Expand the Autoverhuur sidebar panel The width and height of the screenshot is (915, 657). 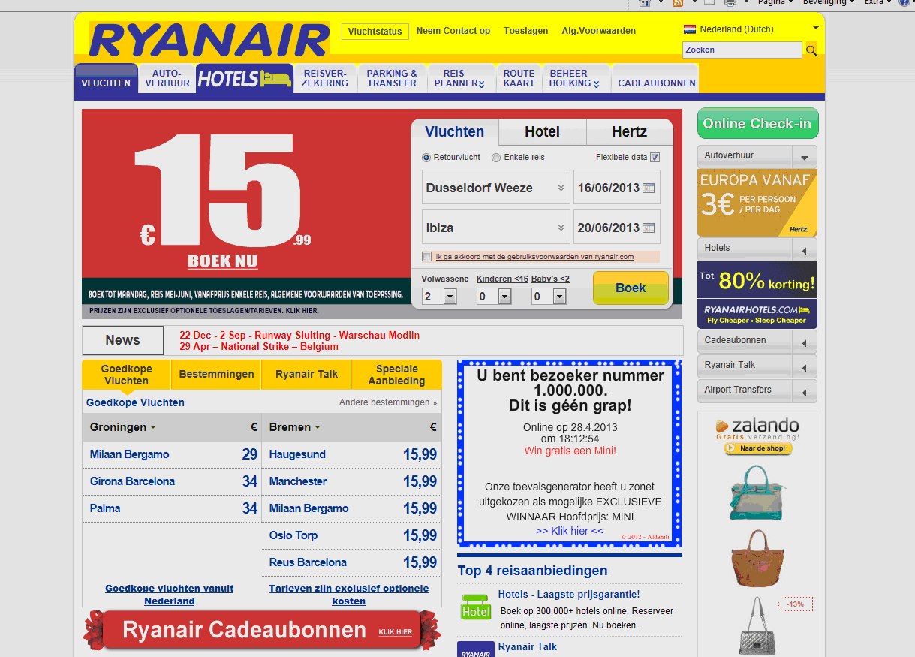805,157
